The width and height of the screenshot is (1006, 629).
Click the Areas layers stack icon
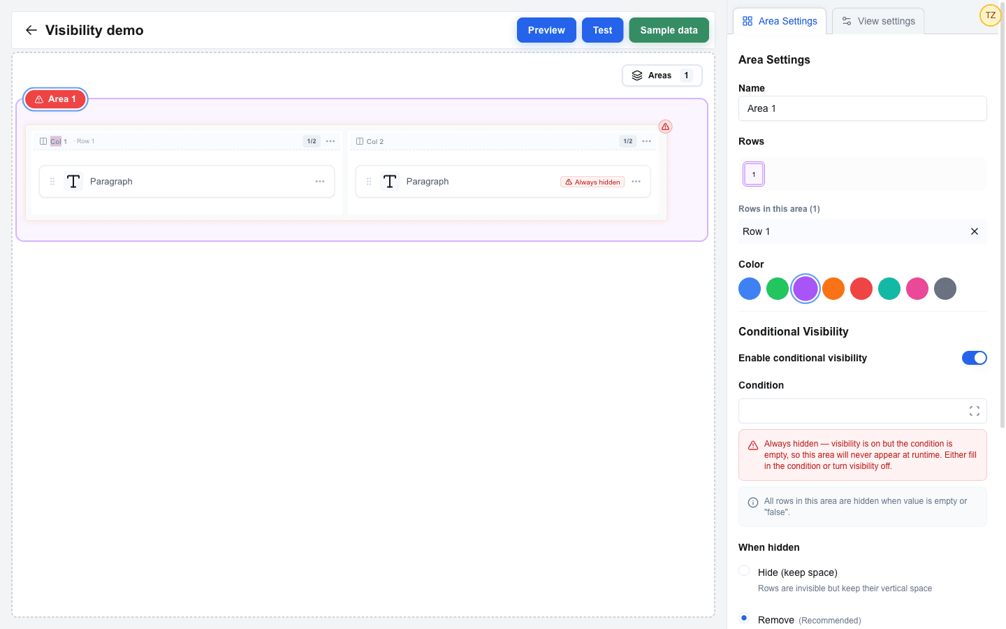tap(637, 75)
